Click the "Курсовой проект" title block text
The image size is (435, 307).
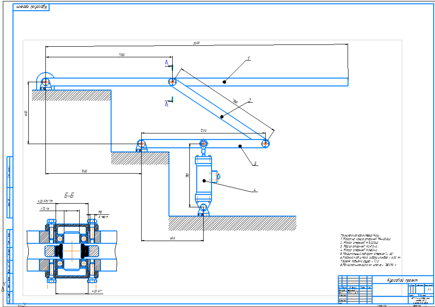[402, 280]
